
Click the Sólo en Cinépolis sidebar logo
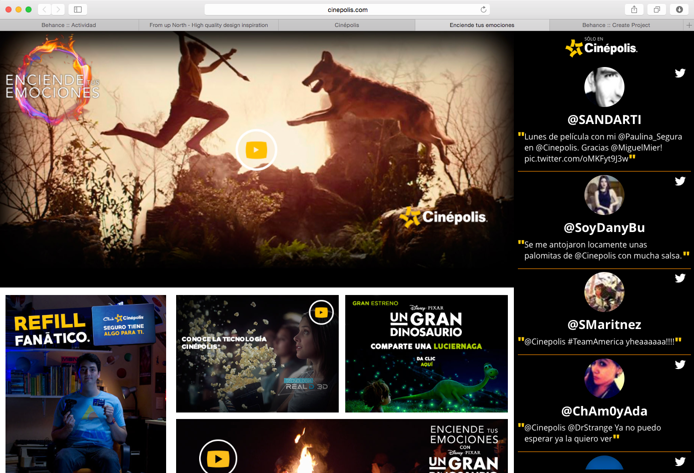click(x=601, y=47)
